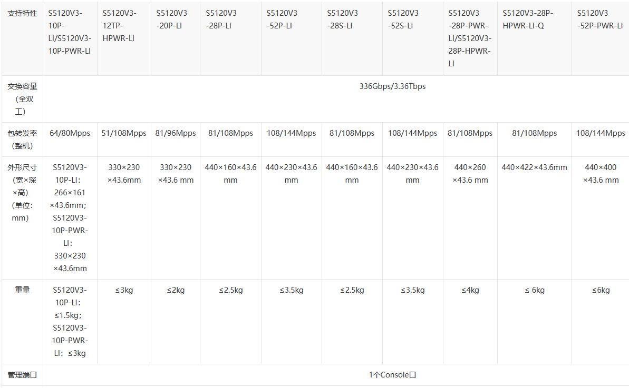Click the 336Gbps/3.36Tbps value
The image size is (629, 388).
(392, 86)
